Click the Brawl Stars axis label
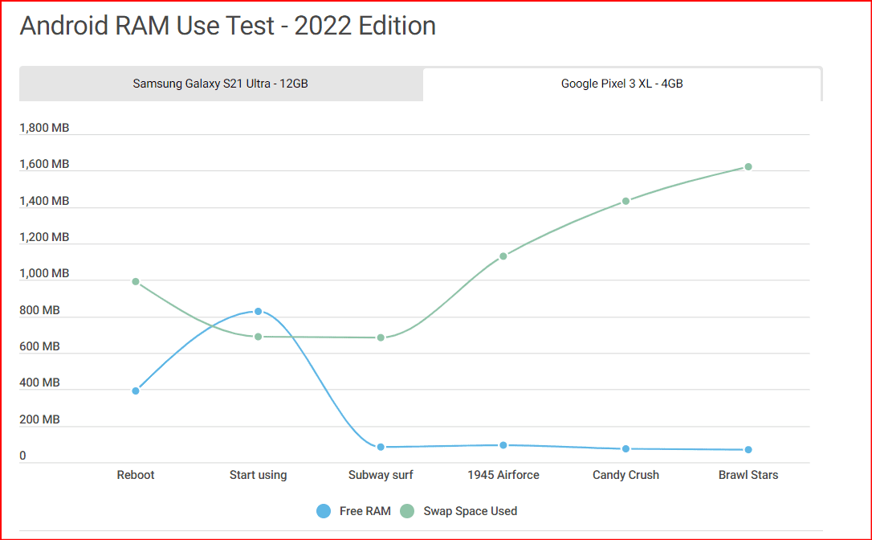 (748, 475)
